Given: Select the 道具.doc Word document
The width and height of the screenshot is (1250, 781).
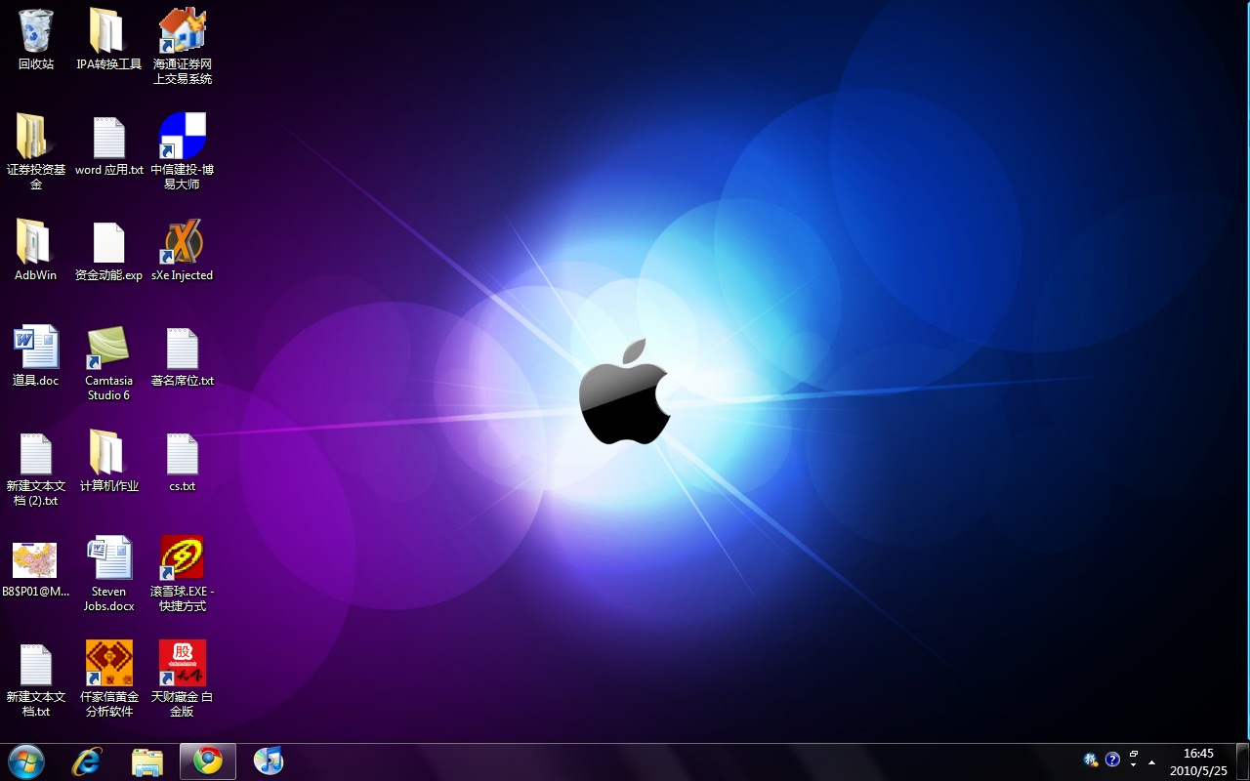Looking at the screenshot, I should [36, 356].
